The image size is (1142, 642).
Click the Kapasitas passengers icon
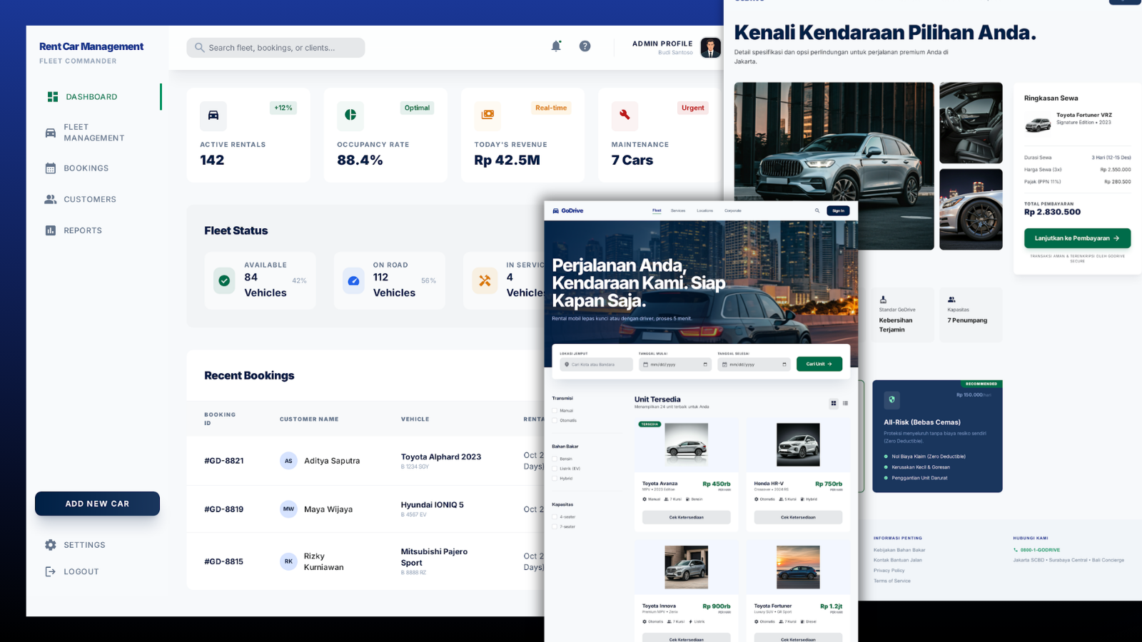pos(951,300)
